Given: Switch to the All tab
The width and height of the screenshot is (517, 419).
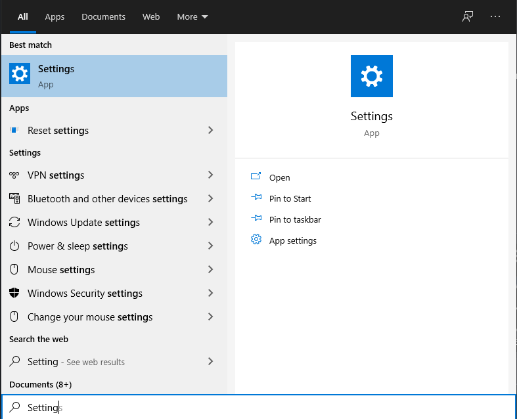Looking at the screenshot, I should 23,17.
